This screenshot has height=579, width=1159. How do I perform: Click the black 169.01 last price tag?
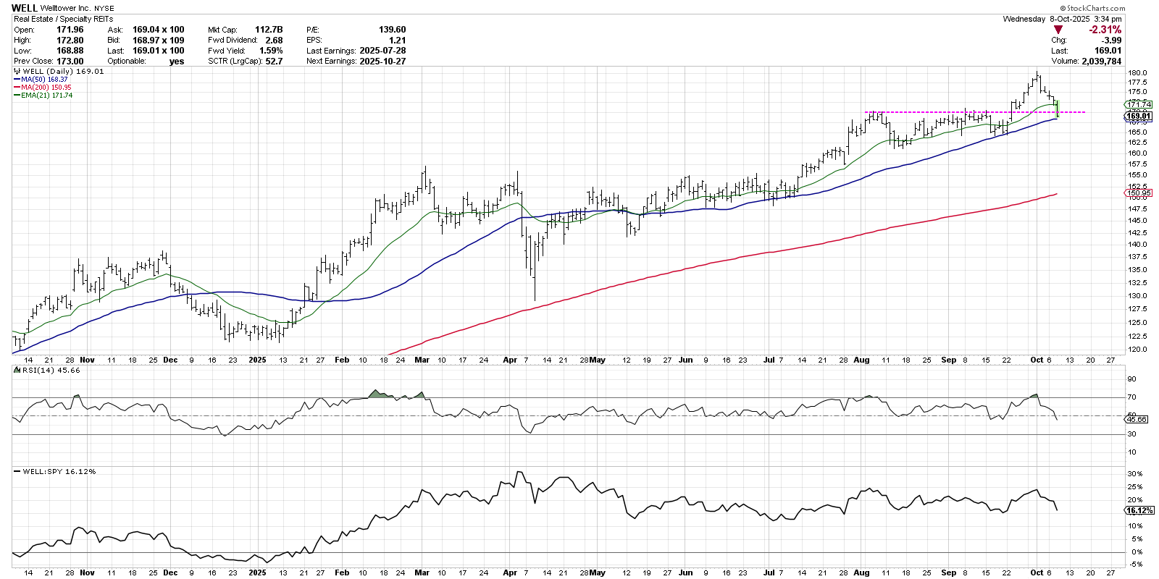(x=1138, y=116)
